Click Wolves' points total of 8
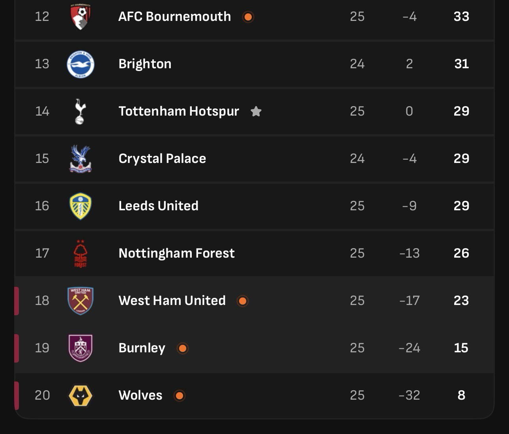The width and height of the screenshot is (509, 434). [x=461, y=395]
